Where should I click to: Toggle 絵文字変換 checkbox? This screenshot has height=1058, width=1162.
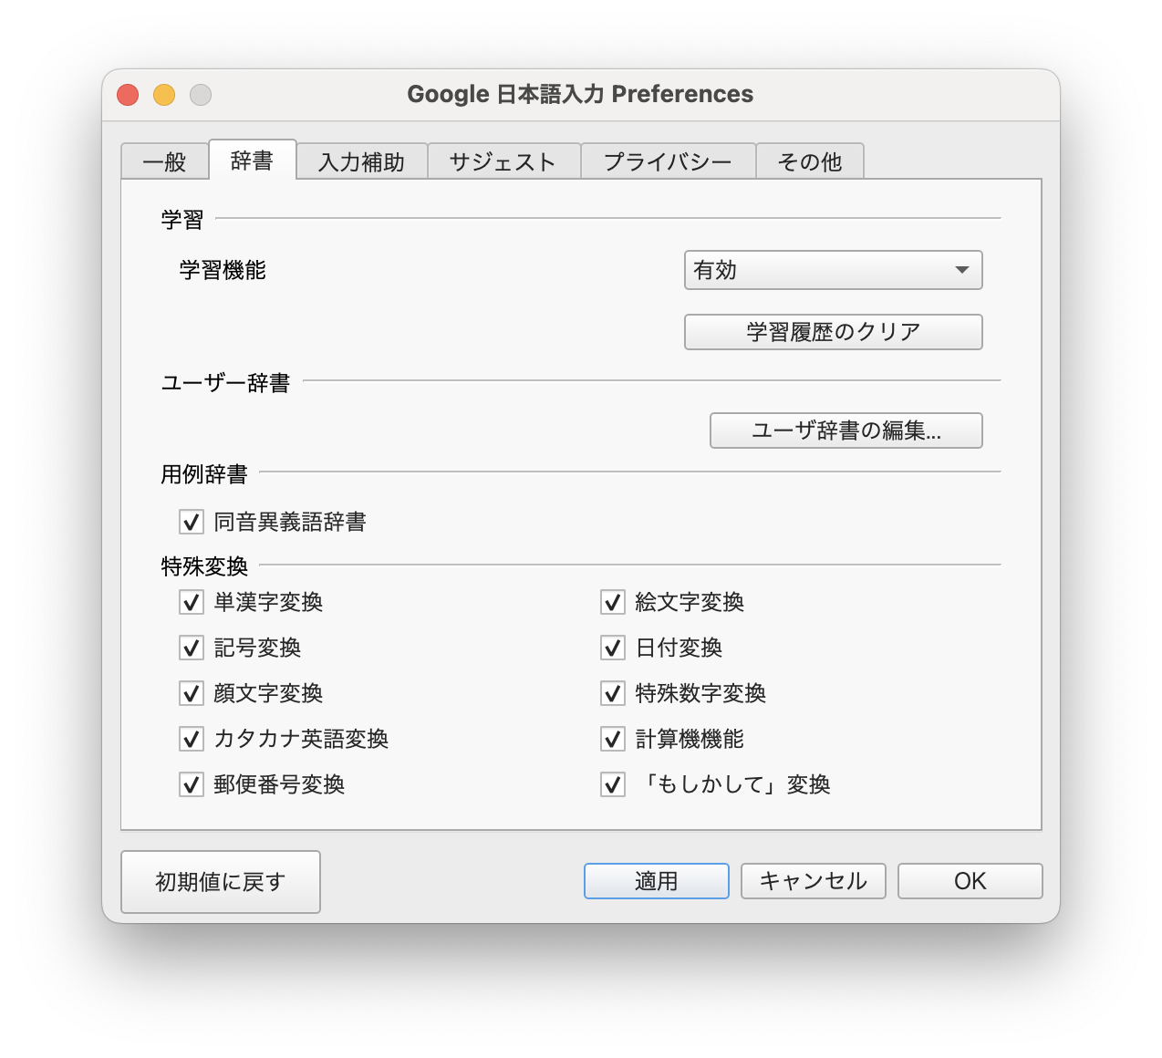(613, 603)
